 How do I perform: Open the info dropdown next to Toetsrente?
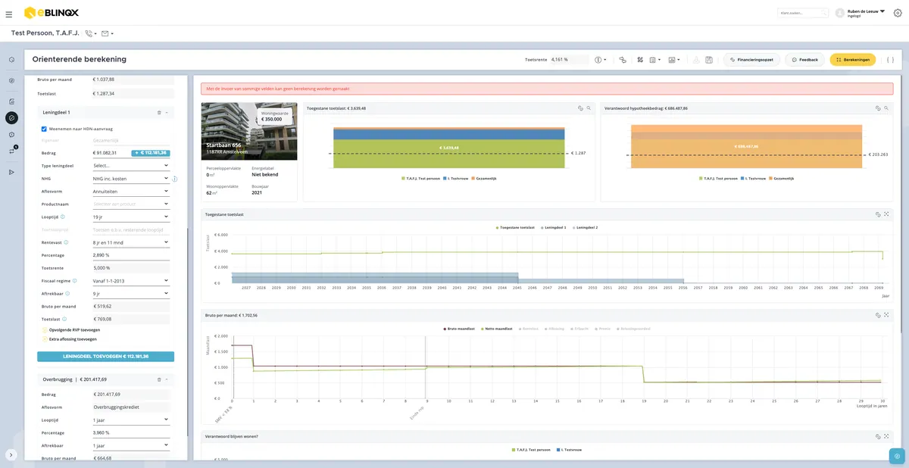coord(600,60)
